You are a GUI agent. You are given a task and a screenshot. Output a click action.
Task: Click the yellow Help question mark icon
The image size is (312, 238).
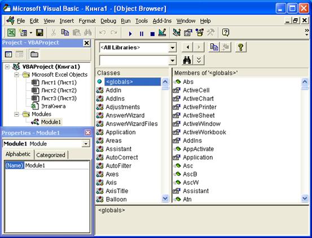click(240, 47)
